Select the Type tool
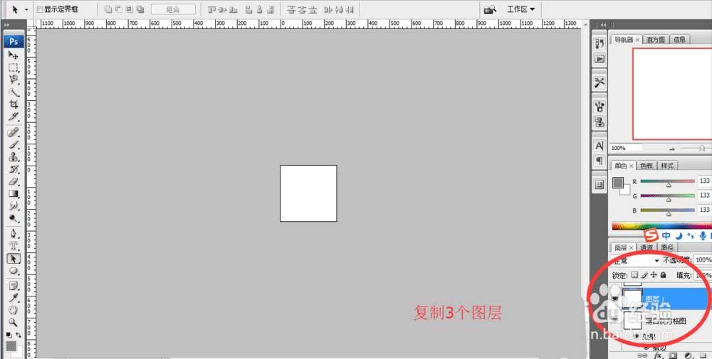 14,246
